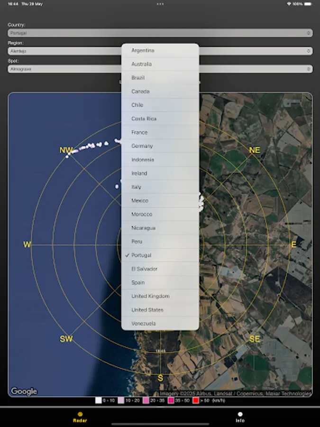The height and width of the screenshot is (427, 320).
Task: Choose Italy in the country menu
Action: 160,187
